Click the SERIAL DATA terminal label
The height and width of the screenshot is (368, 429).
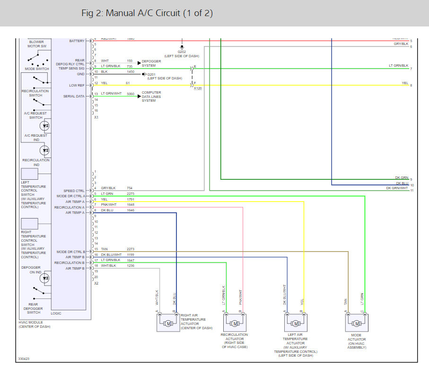coord(74,96)
